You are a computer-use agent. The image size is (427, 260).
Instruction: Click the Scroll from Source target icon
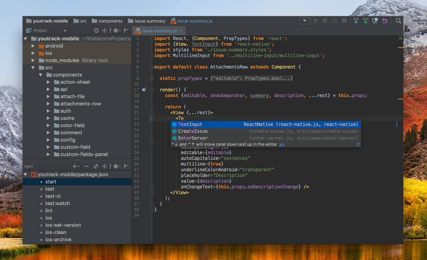[x=96, y=31]
